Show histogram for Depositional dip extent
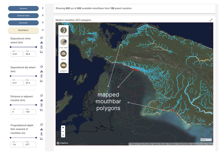This screenshot has width=224, height=155. pos(41,71)
